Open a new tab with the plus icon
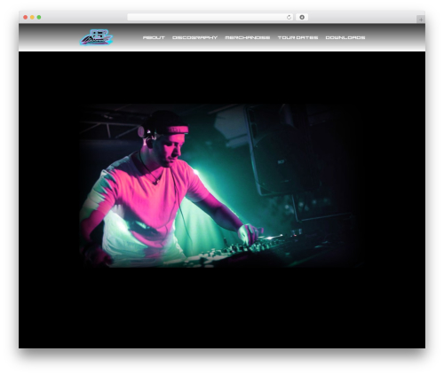444x375 pixels. (x=421, y=20)
